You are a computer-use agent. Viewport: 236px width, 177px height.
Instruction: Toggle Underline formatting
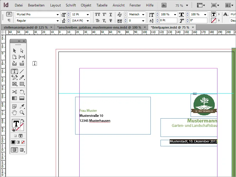(x=110, y=14)
